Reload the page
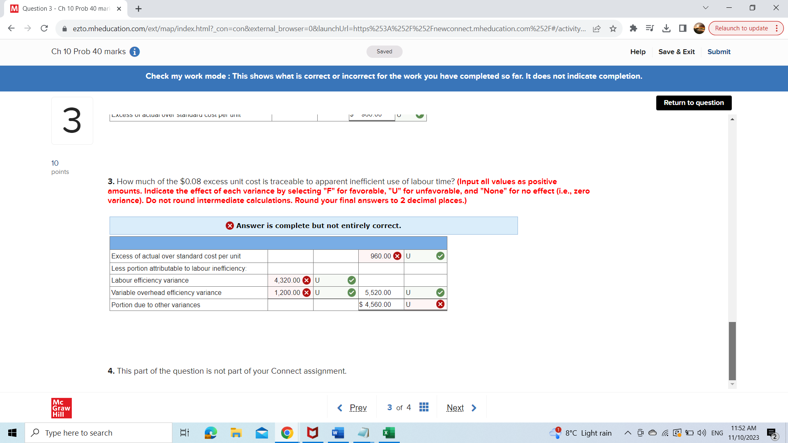 tap(44, 28)
